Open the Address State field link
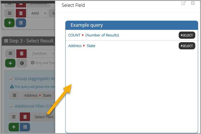This screenshot has height=134, width=201. click(x=82, y=46)
